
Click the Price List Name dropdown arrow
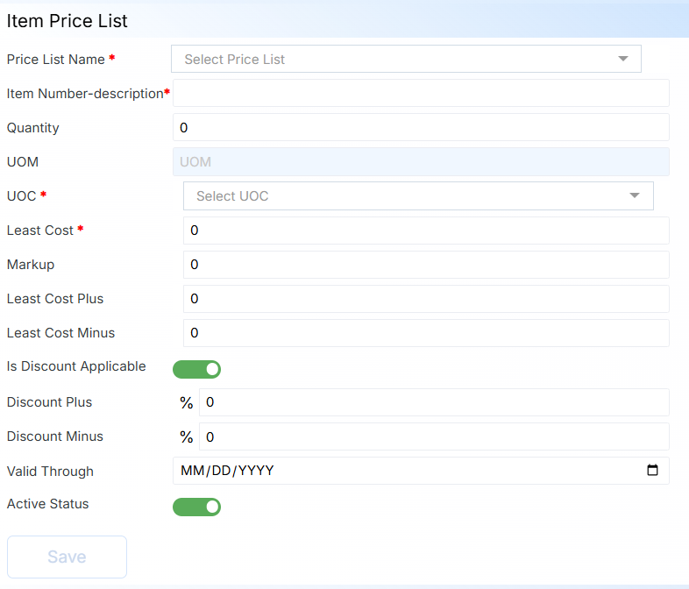click(x=623, y=59)
